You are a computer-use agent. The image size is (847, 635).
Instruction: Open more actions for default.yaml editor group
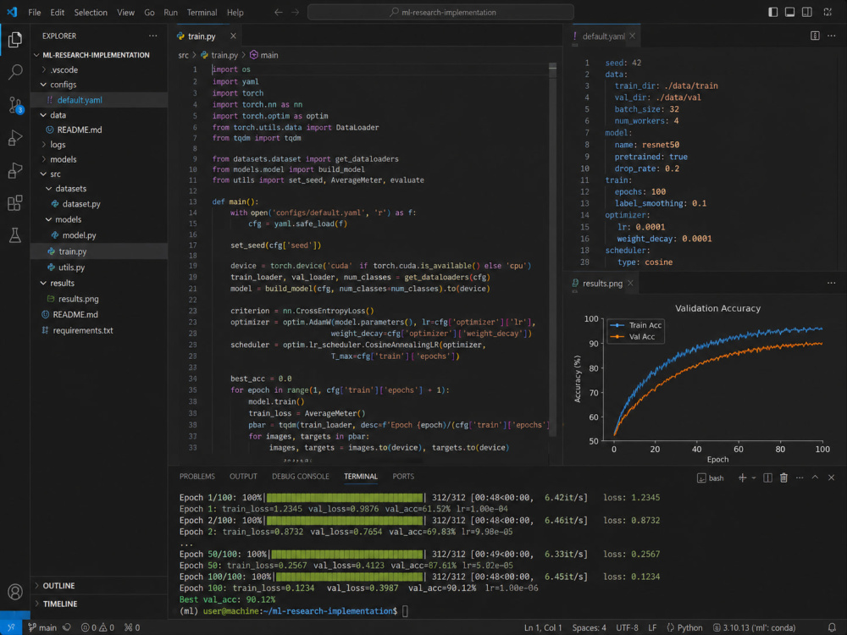pyautogui.click(x=832, y=36)
